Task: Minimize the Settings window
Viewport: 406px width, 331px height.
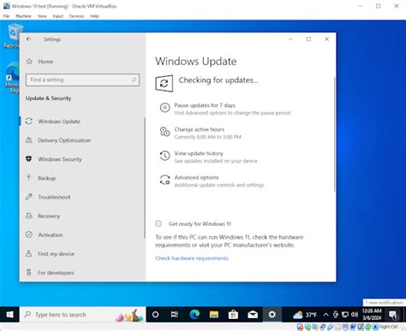Action: 290,39
